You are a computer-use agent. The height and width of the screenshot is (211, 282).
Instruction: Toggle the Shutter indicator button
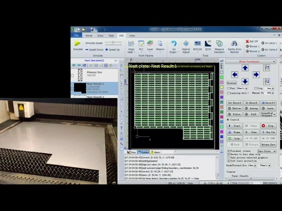click(x=234, y=109)
